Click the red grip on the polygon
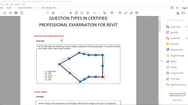188x105 pixels. coord(103,77)
